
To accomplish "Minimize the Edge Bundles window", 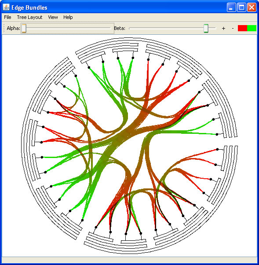I will click(231, 7).
